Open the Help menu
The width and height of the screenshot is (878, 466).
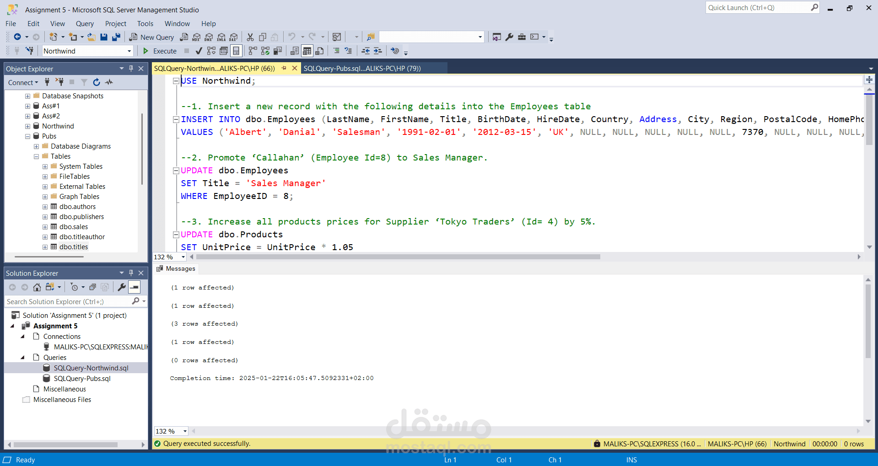point(208,24)
